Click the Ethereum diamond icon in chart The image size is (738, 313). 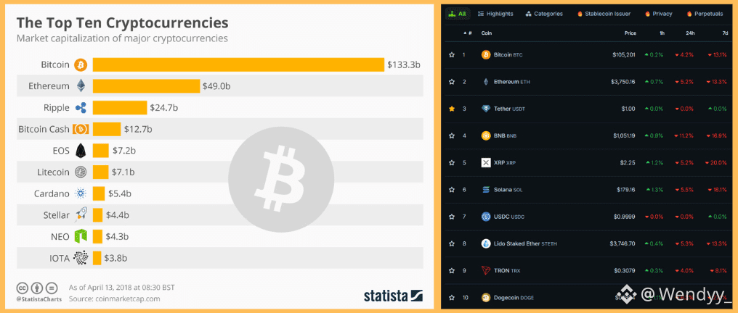(x=81, y=86)
